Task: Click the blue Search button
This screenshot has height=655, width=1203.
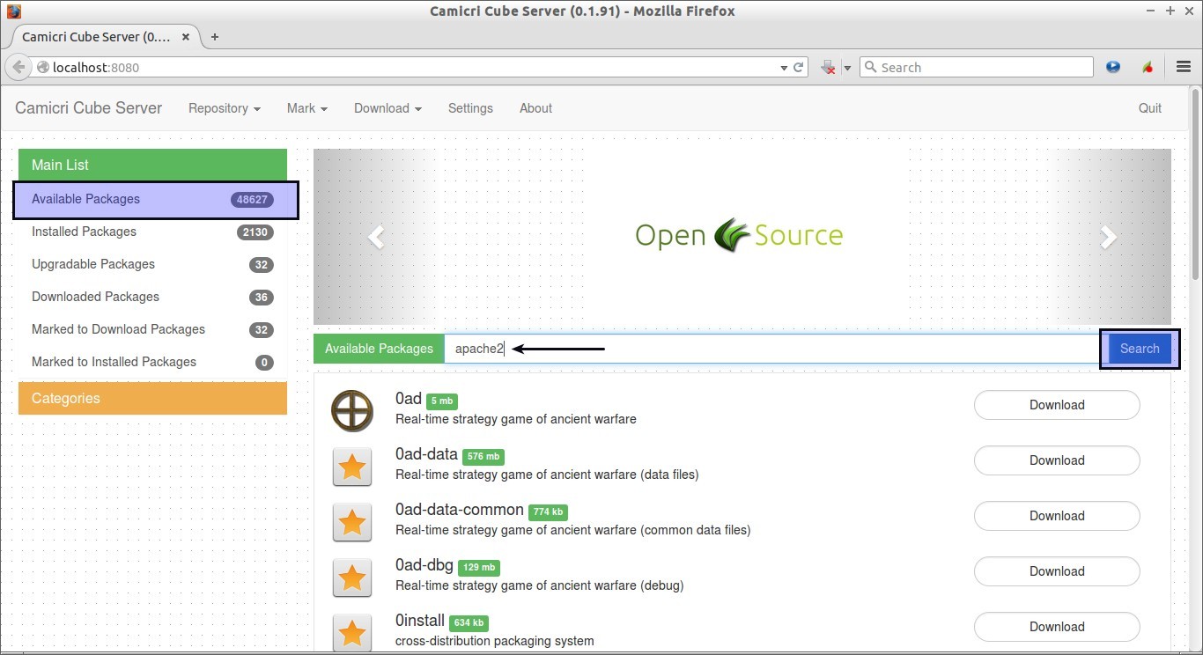Action: (x=1140, y=349)
